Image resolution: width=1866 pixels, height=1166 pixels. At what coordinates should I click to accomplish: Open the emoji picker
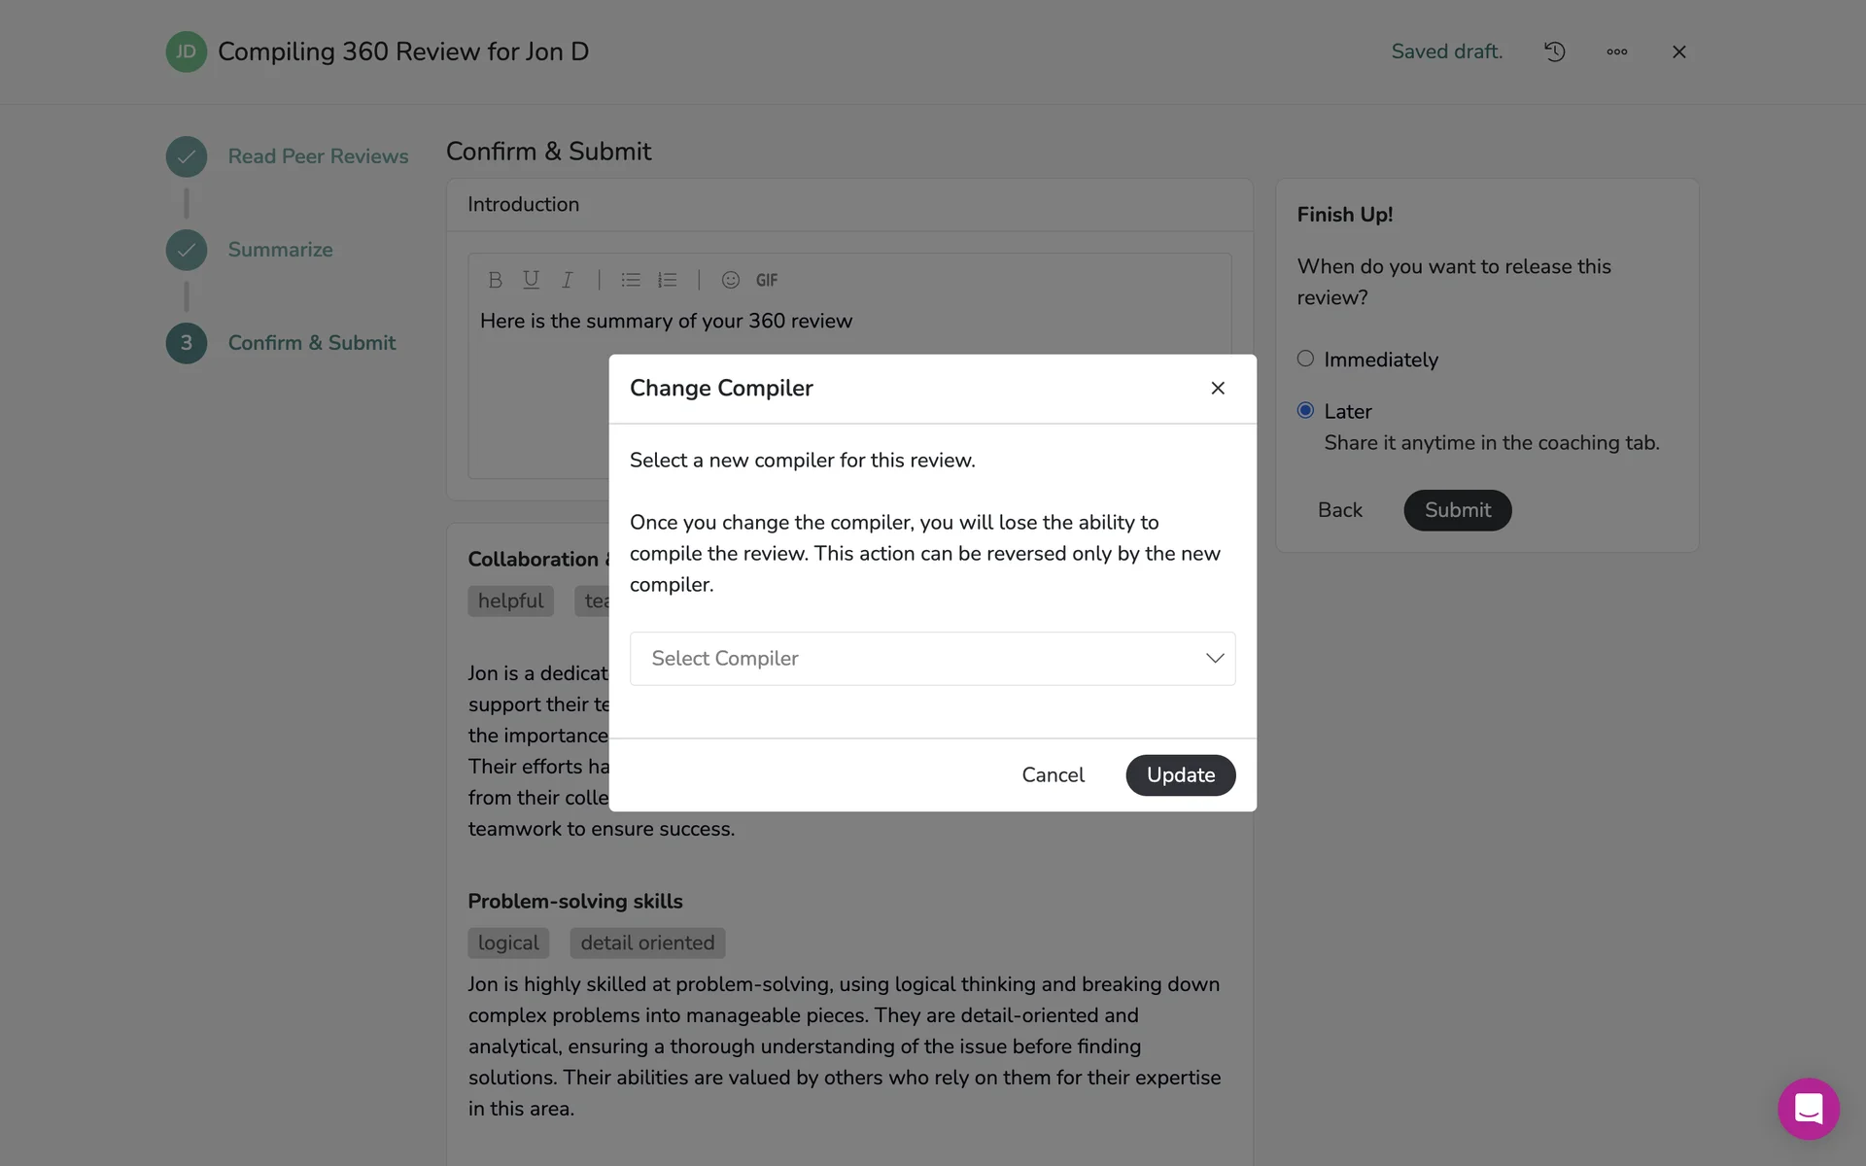(731, 280)
